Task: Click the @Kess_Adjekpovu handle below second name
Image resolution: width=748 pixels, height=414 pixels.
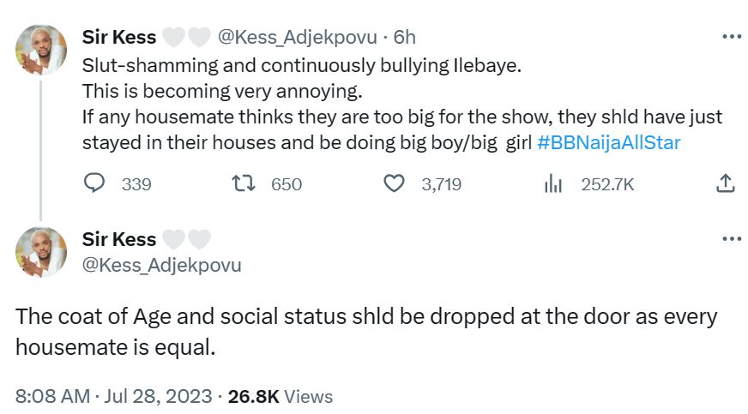Action: click(x=162, y=265)
